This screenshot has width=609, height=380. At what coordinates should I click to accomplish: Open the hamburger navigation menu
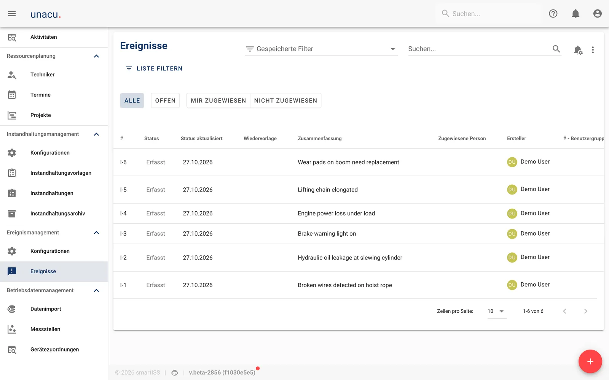point(12,14)
